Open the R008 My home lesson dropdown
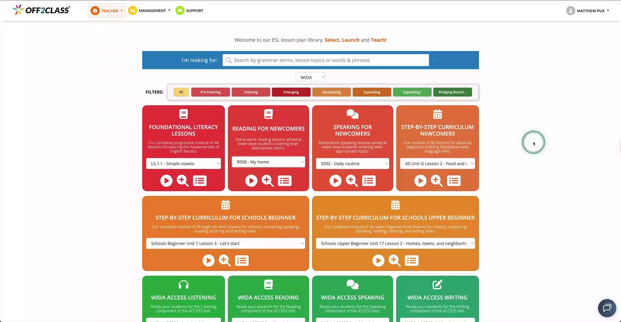This screenshot has width=621, height=322. (x=268, y=162)
